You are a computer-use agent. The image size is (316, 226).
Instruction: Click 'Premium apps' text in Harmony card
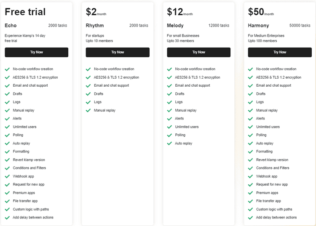coord(267,193)
